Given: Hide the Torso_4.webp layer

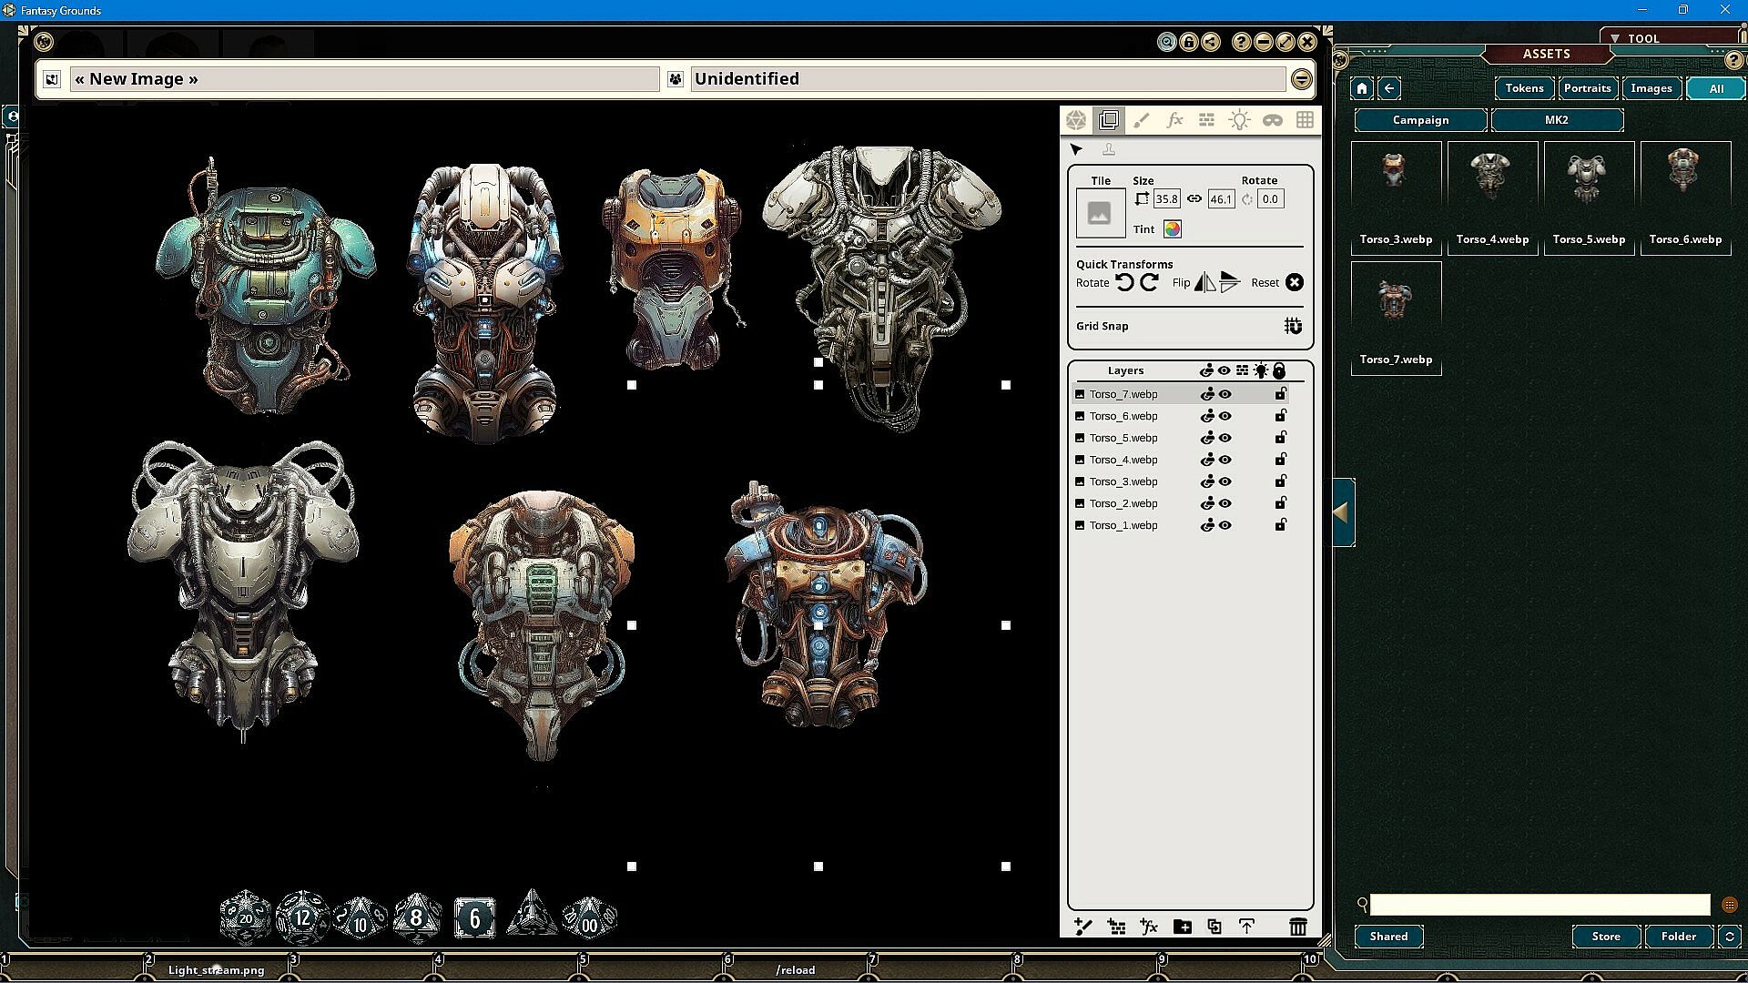Looking at the screenshot, I should point(1225,460).
